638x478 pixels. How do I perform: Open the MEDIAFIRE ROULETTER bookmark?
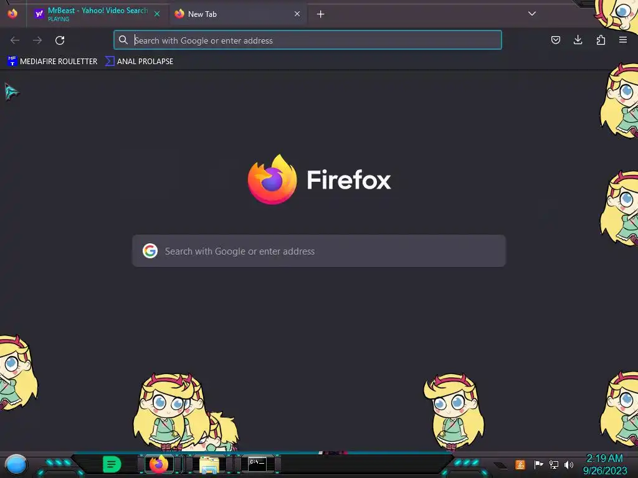[x=52, y=62]
